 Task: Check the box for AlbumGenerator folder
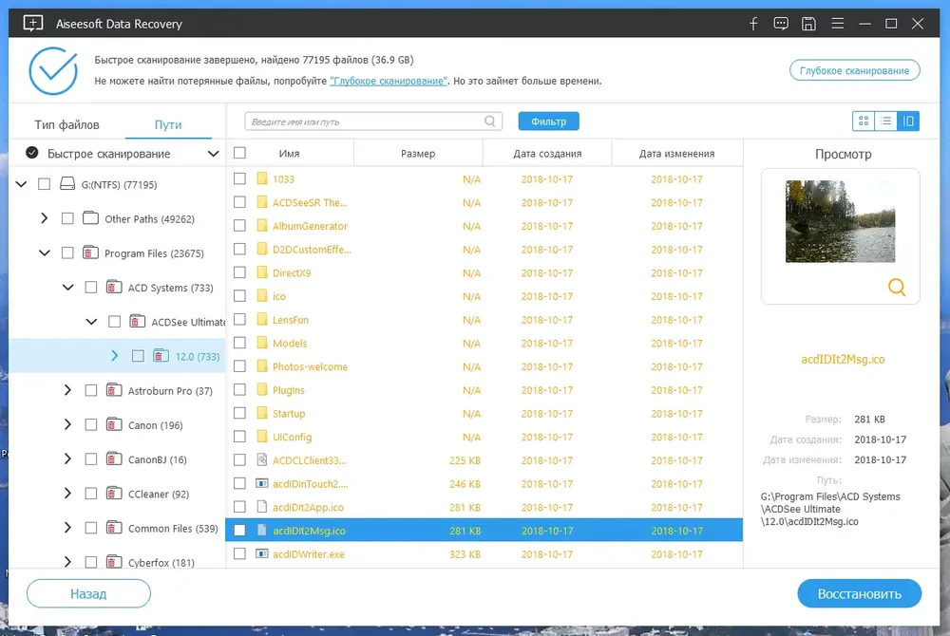click(240, 226)
